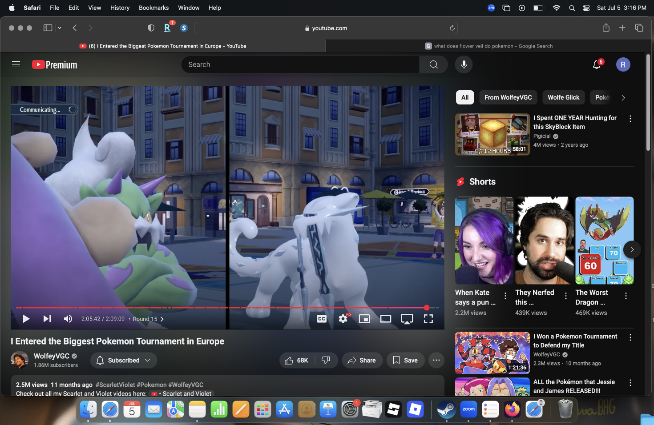Switch to theater mode
This screenshot has height=425, width=654.
tap(386, 319)
